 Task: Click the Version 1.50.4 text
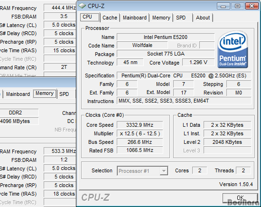pos(236,184)
